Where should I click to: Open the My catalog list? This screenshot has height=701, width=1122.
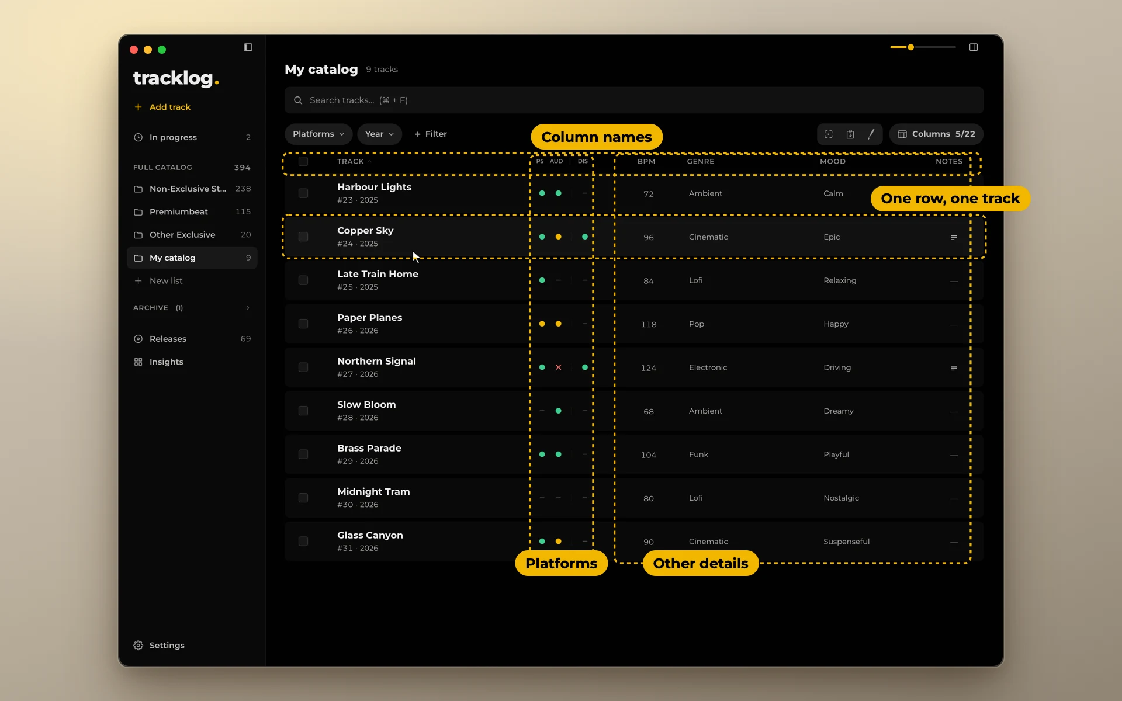pyautogui.click(x=192, y=258)
